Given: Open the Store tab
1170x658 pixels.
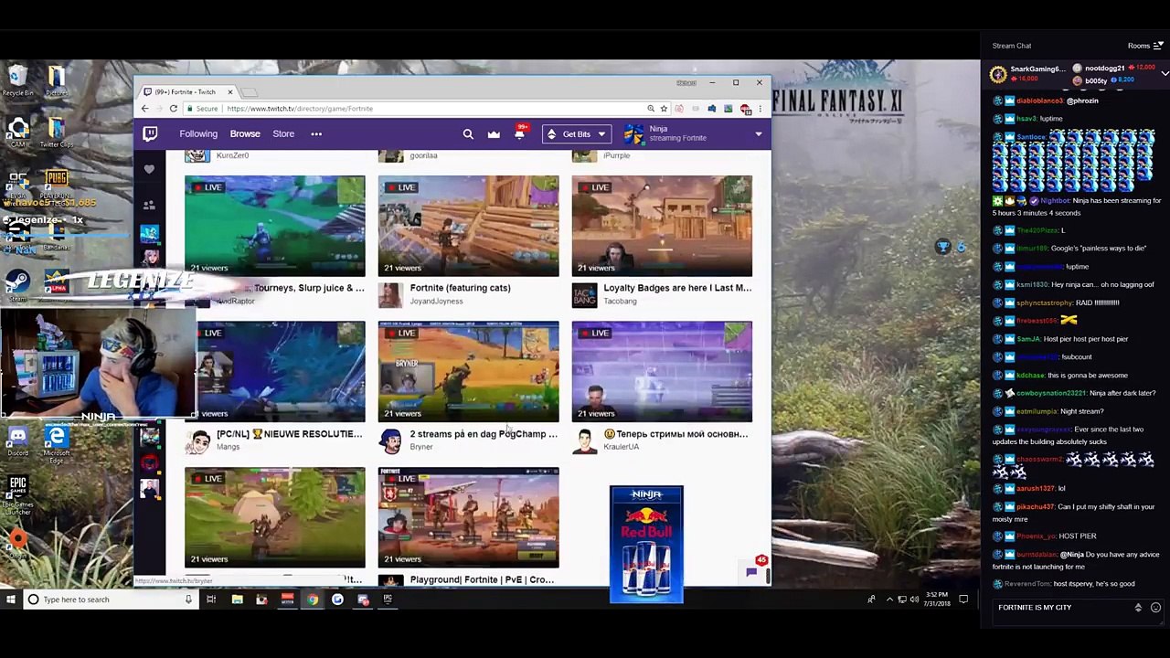Looking at the screenshot, I should [283, 134].
